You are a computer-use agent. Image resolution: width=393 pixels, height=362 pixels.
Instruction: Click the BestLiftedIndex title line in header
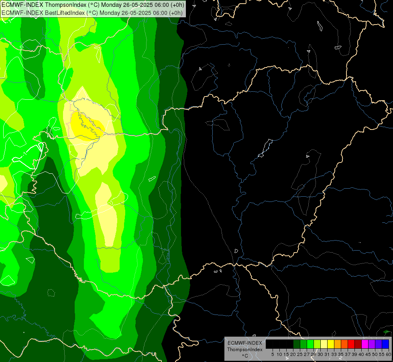92,13
